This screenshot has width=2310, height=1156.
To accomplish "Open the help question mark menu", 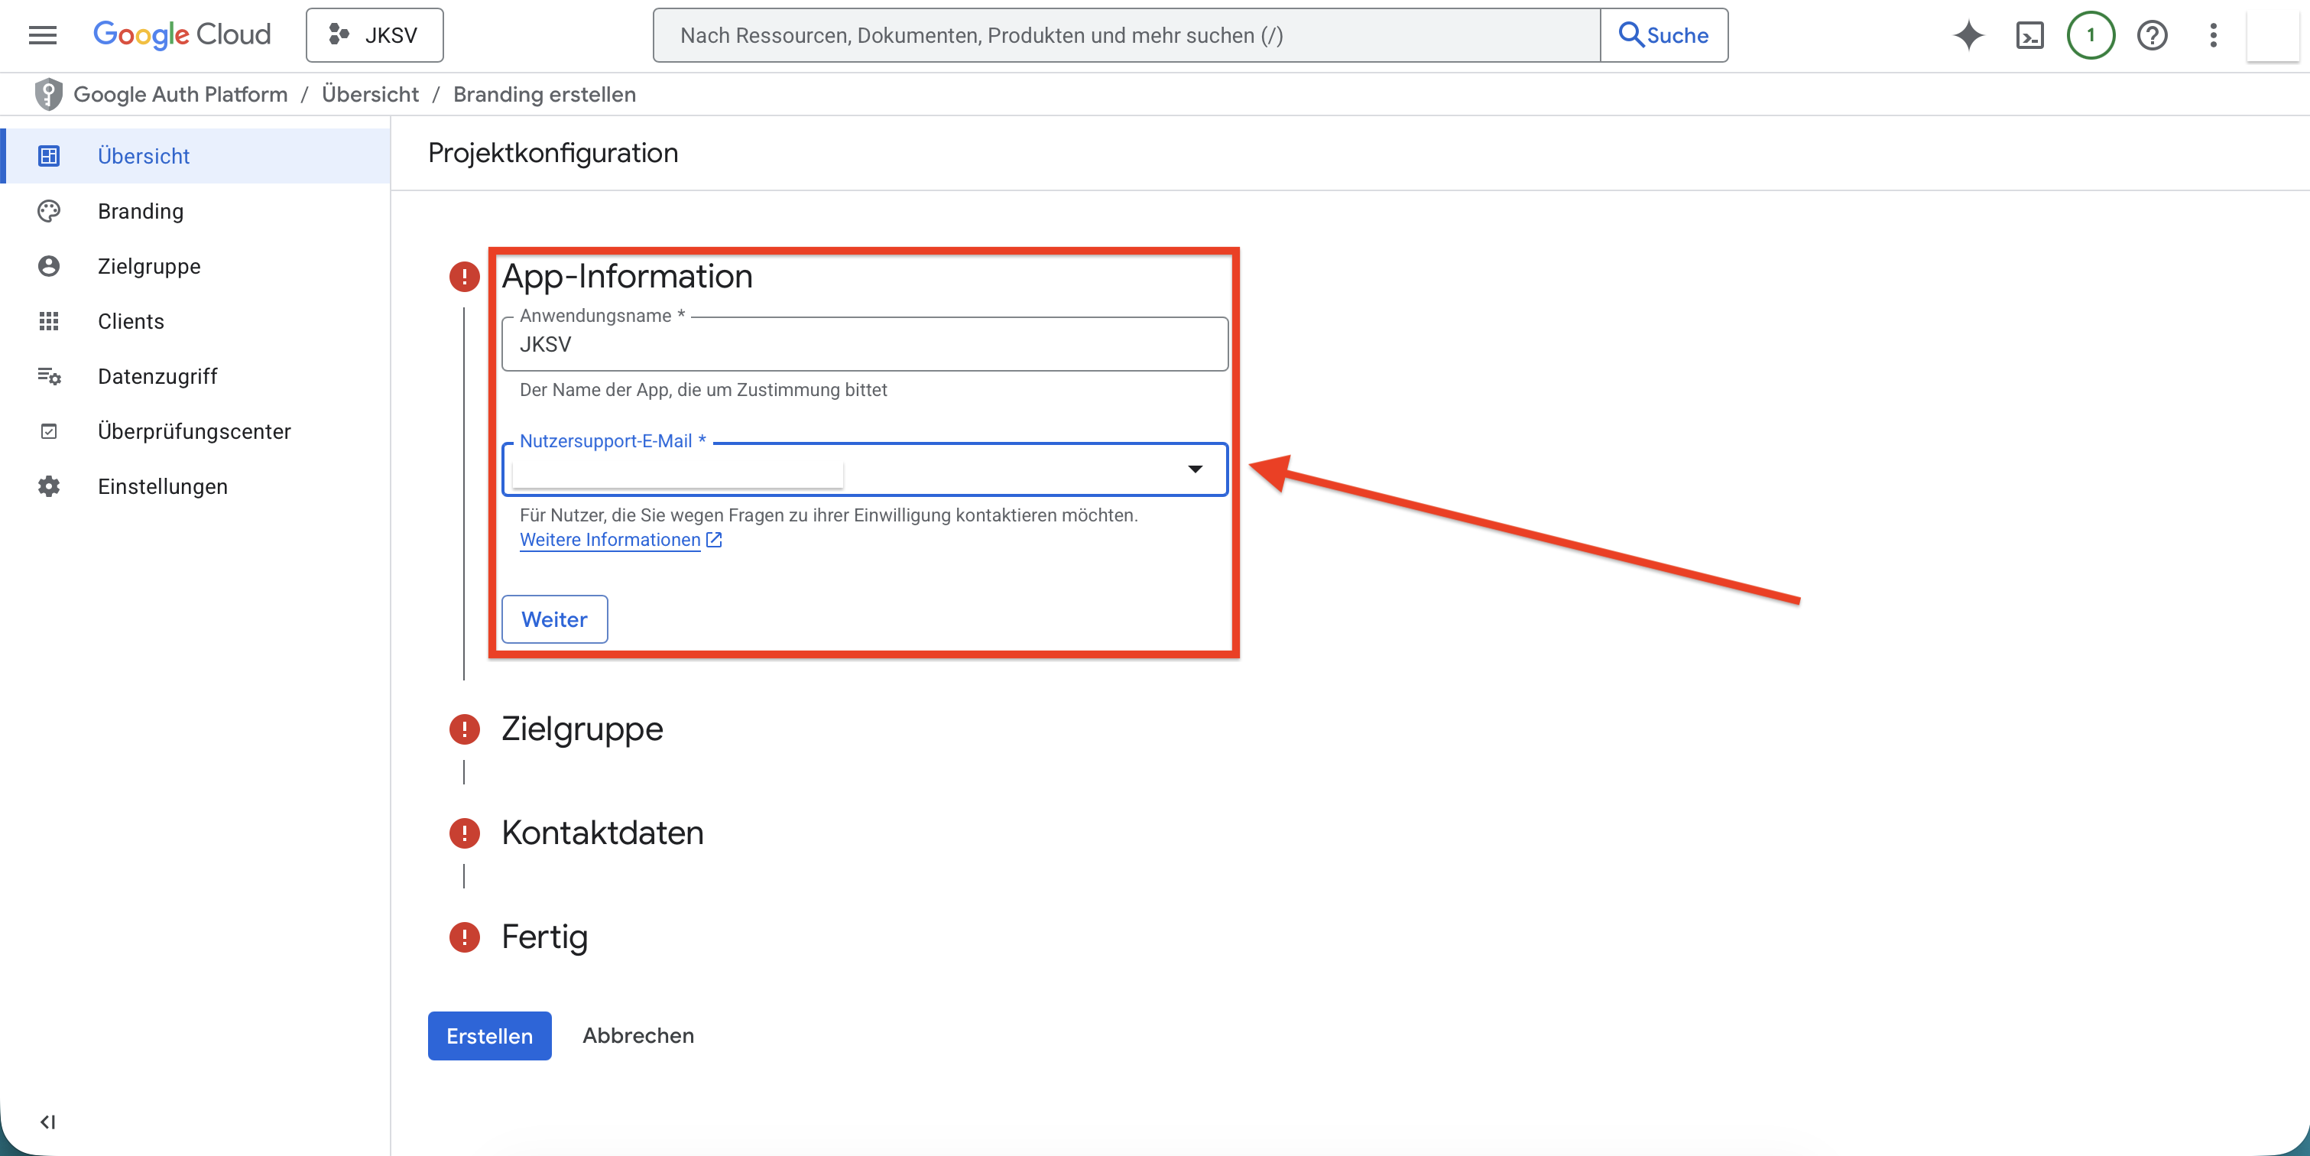I will click(2151, 35).
